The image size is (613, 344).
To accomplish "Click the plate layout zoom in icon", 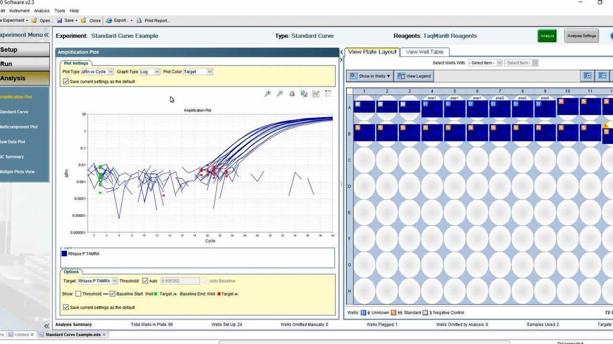I will [587, 75].
